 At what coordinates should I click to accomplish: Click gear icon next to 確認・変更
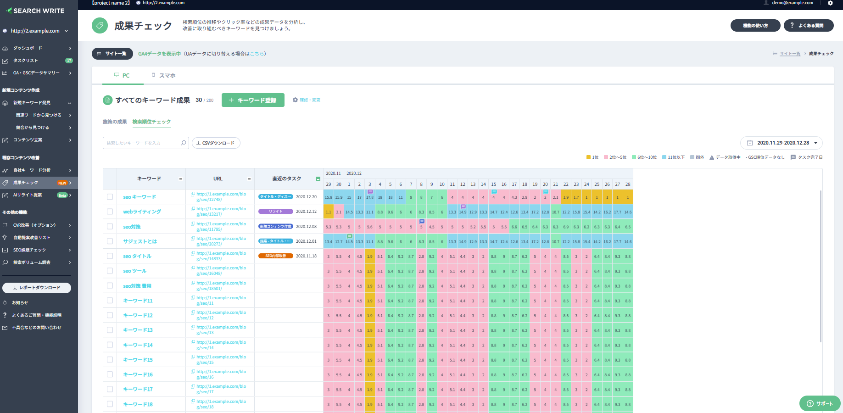(x=295, y=100)
